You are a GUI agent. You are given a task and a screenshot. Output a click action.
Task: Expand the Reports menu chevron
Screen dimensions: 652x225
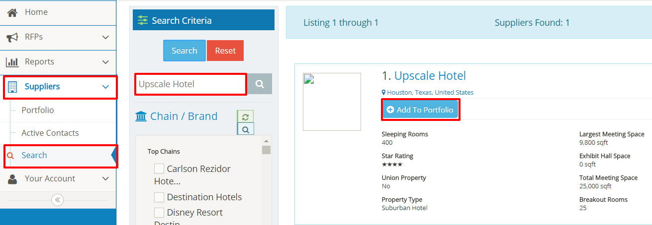pyautogui.click(x=105, y=62)
